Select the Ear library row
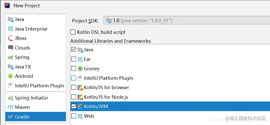This screenshot has height=125, width=270. point(87,59)
